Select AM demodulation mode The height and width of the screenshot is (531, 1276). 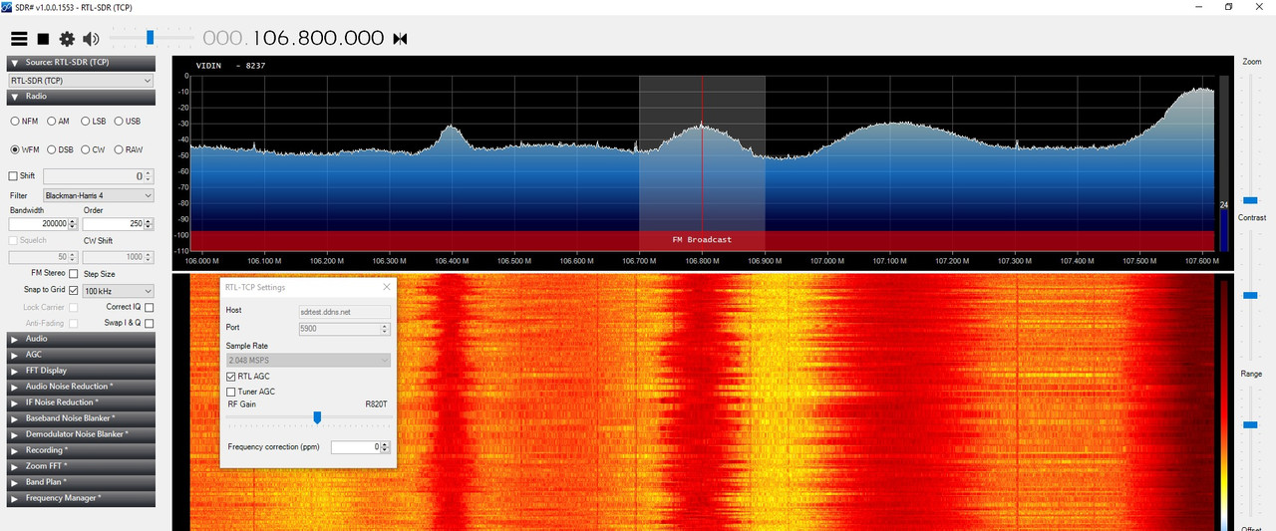click(x=51, y=121)
